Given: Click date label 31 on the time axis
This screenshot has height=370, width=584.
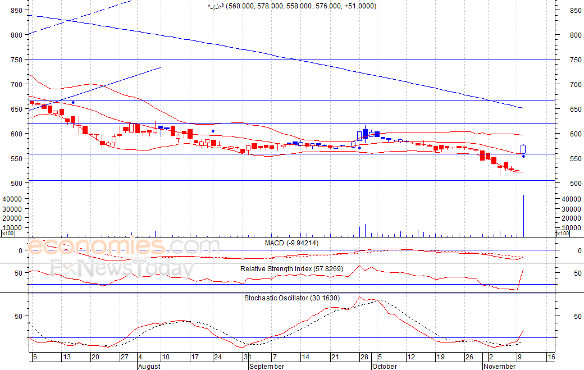Looking at the screenshot, I should pos(247,357).
